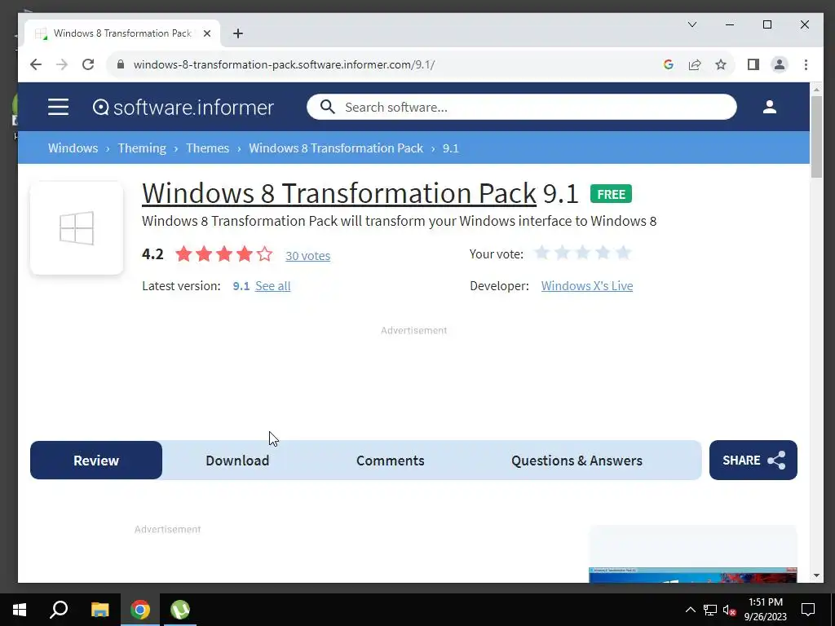Click the Chrome taskbar icon

pyautogui.click(x=140, y=610)
